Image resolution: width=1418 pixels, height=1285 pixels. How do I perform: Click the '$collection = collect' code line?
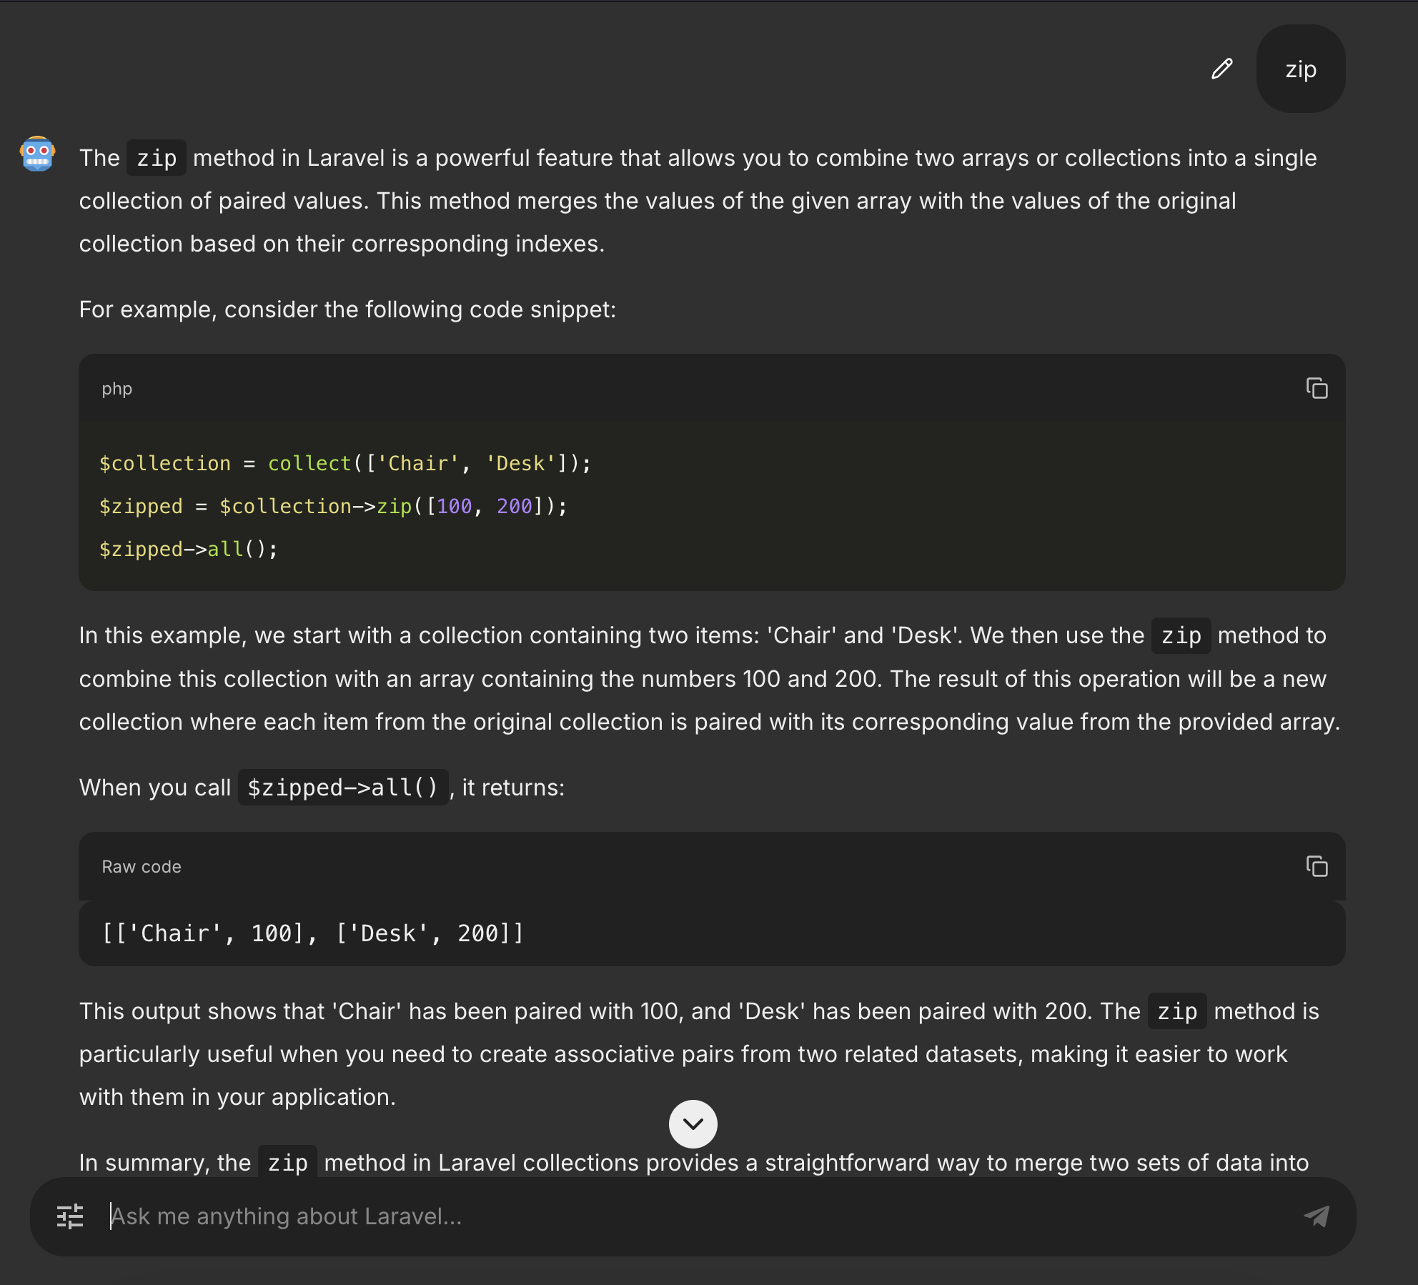tap(344, 463)
